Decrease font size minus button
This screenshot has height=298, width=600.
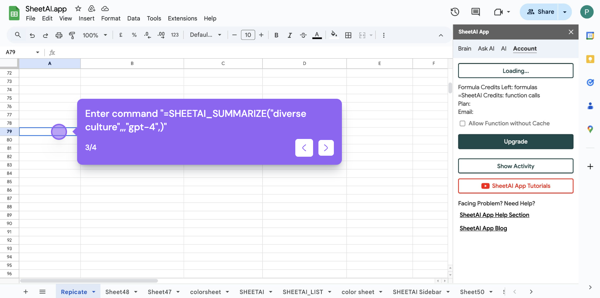(x=234, y=35)
